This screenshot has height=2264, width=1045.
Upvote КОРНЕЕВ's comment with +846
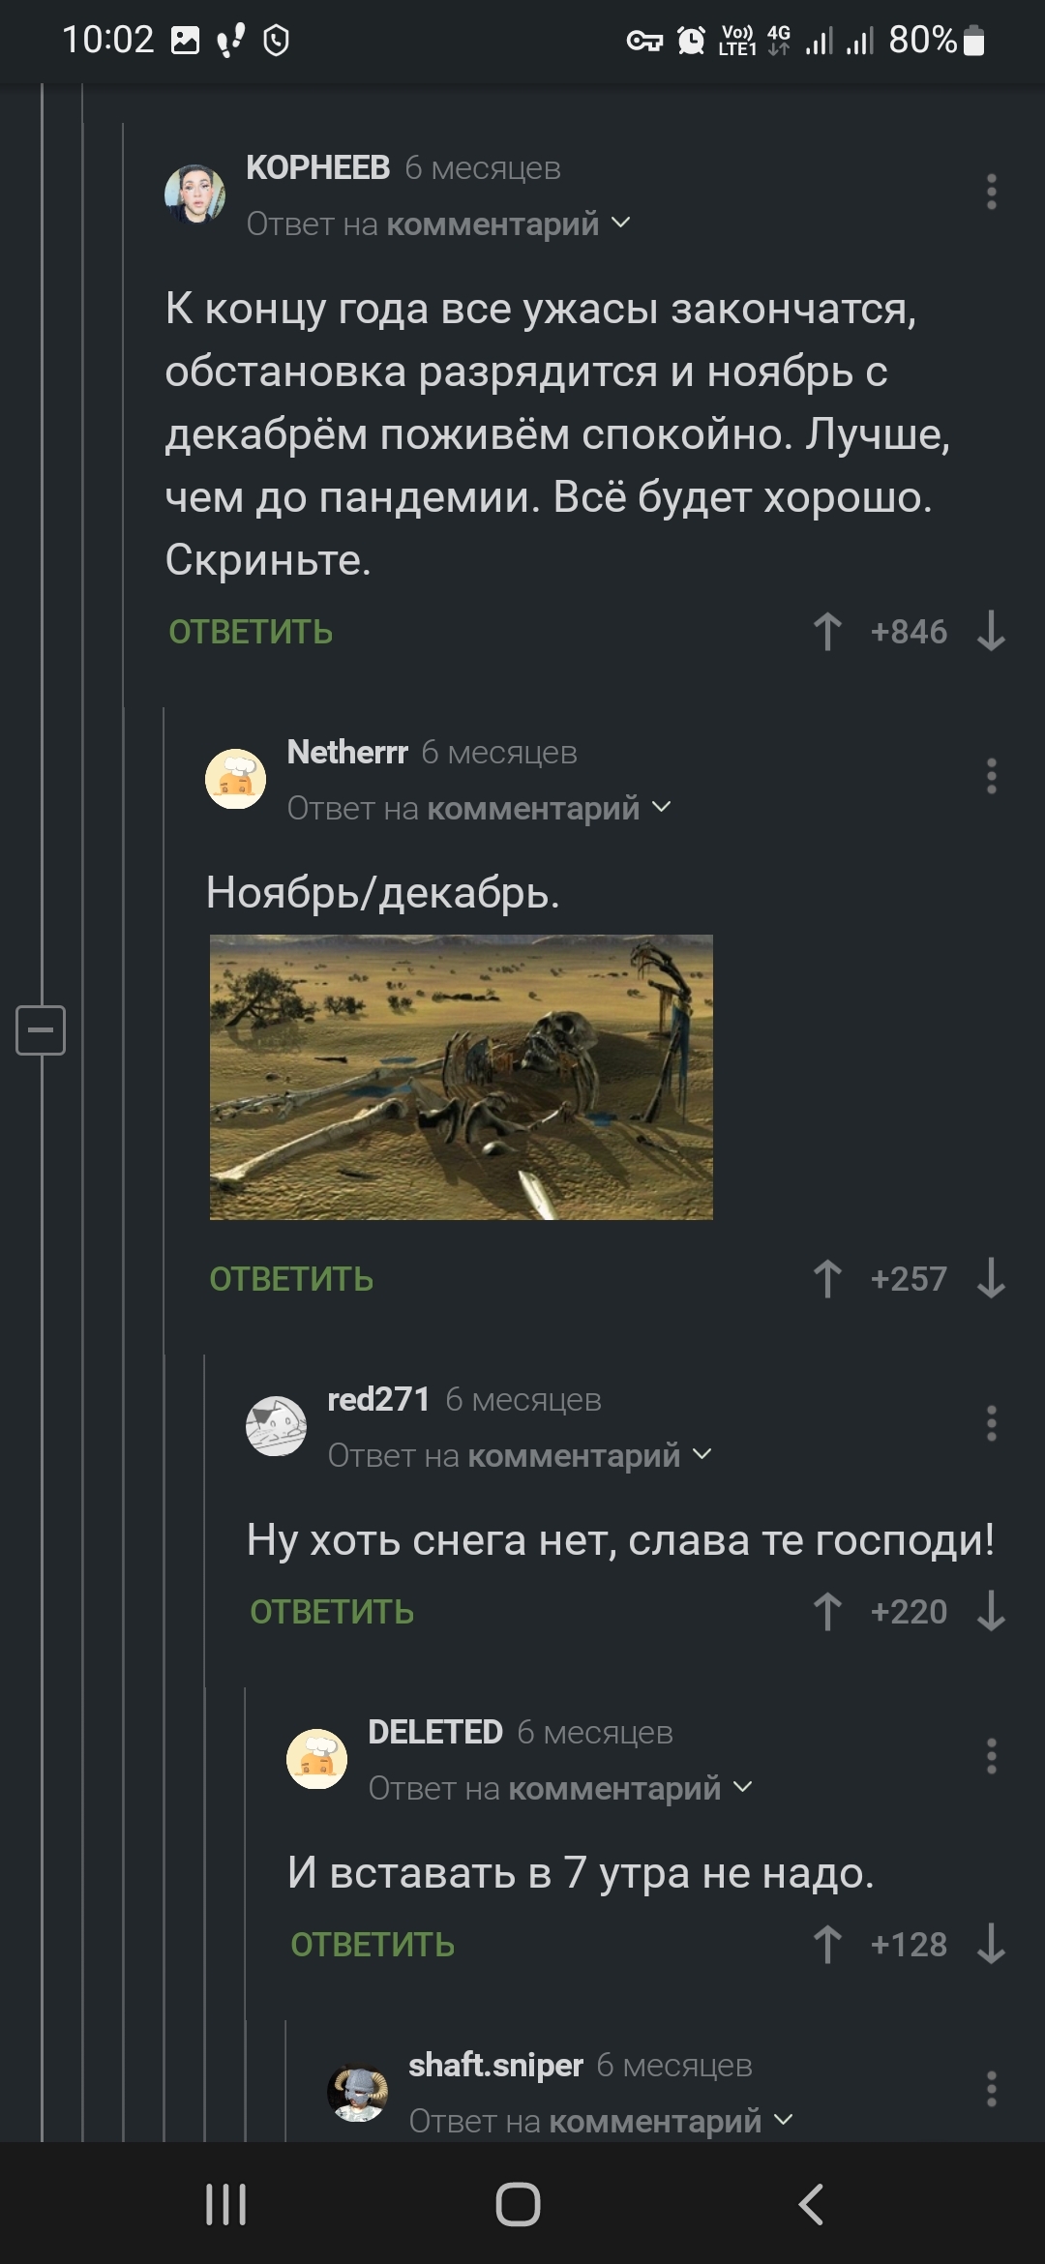[x=827, y=632]
